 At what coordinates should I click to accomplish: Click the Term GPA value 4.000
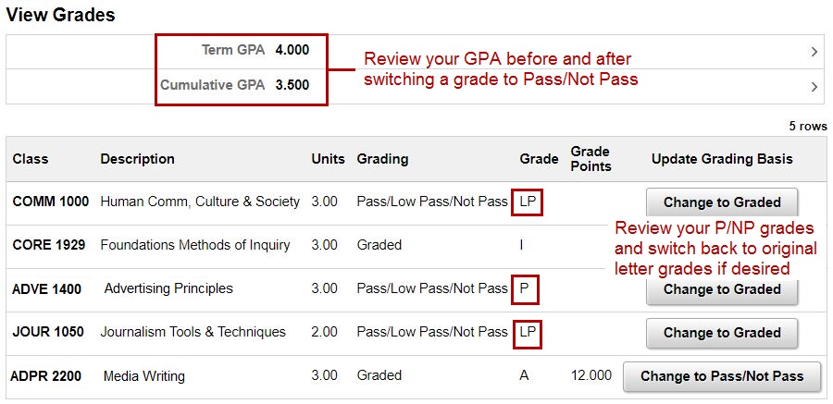pyautogui.click(x=292, y=50)
